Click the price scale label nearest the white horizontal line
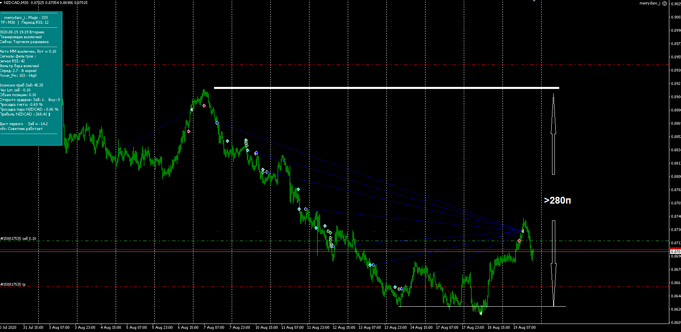This screenshot has width=681, height=332. [x=676, y=84]
